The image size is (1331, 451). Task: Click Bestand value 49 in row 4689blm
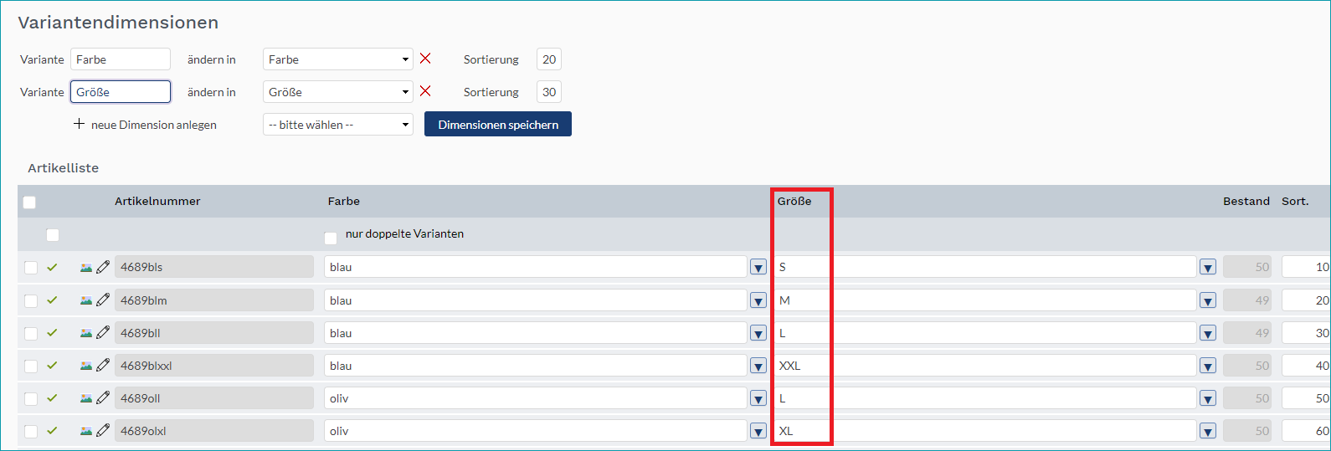tap(1247, 300)
